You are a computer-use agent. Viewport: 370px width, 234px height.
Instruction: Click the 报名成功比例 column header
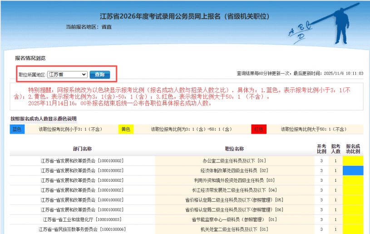[x=353, y=149]
